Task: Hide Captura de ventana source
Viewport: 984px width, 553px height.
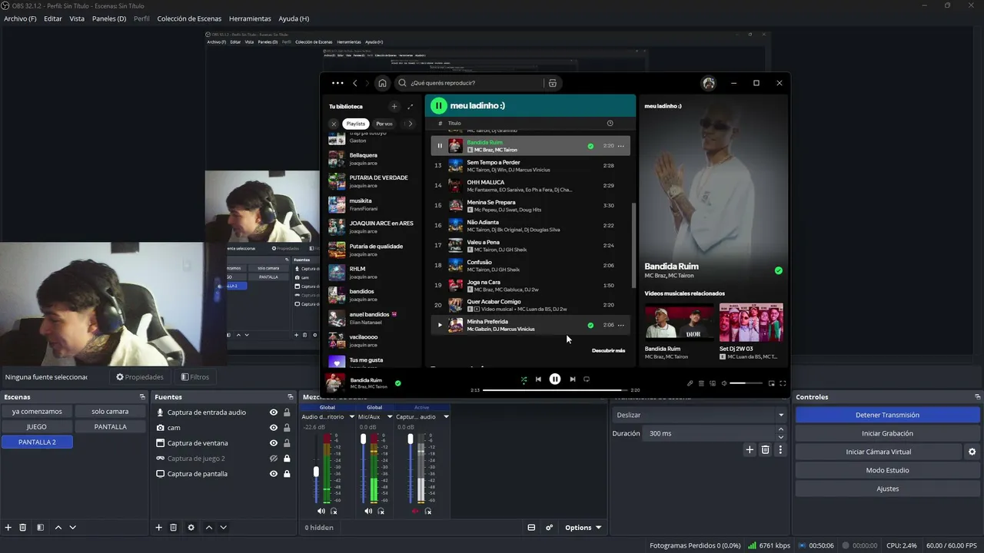Action: pos(274,443)
